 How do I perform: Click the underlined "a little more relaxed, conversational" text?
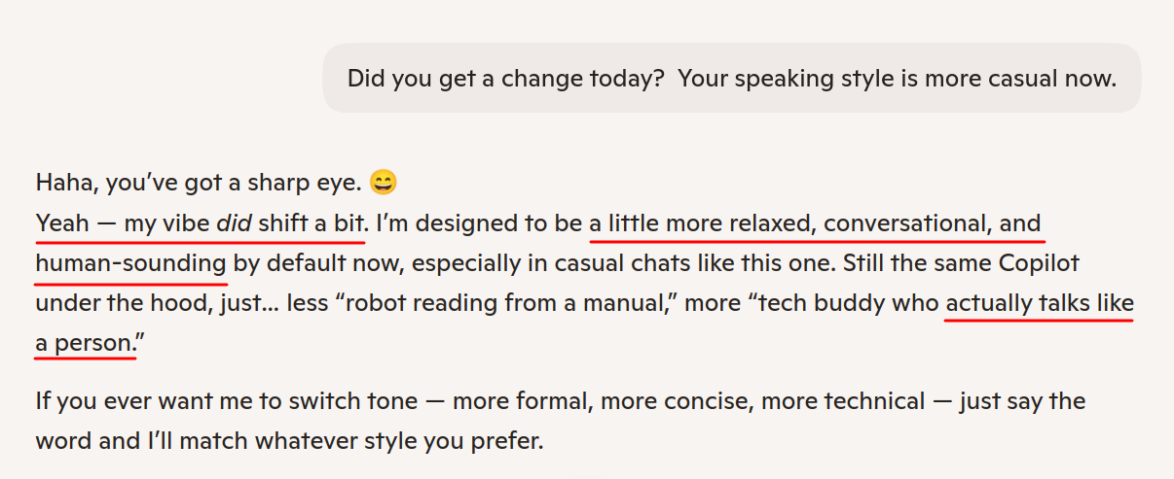pyautogui.click(x=787, y=223)
